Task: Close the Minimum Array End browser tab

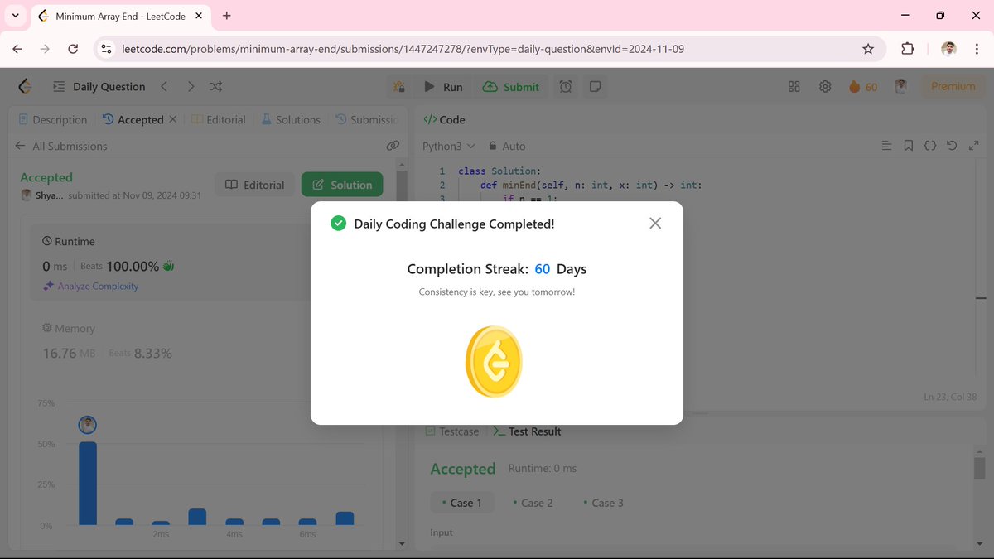Action: tap(199, 16)
